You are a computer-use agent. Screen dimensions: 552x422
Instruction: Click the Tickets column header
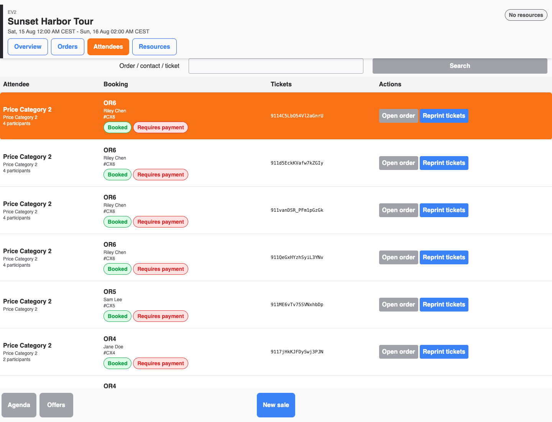281,84
